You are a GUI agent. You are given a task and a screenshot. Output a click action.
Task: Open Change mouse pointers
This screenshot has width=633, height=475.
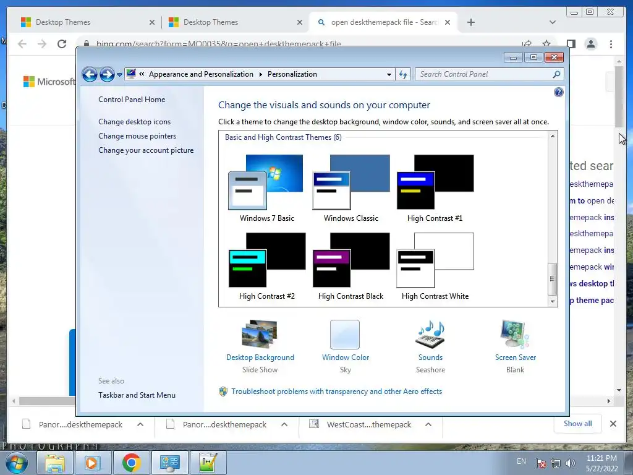pyautogui.click(x=137, y=135)
